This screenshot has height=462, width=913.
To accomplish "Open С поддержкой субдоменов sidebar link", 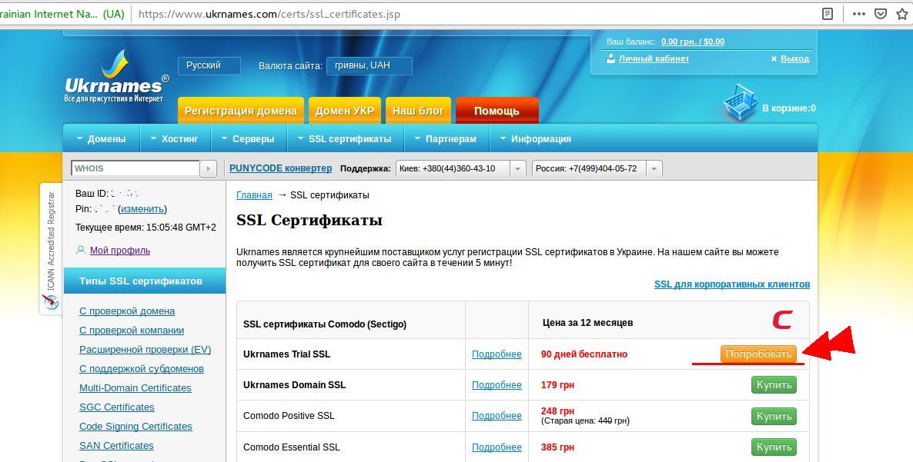I will (142, 368).
